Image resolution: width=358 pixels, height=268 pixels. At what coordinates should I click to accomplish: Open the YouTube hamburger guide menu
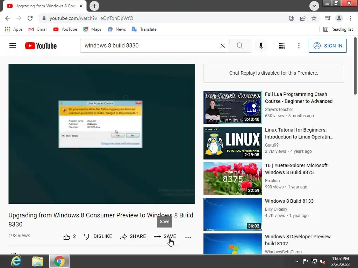pyautogui.click(x=13, y=46)
